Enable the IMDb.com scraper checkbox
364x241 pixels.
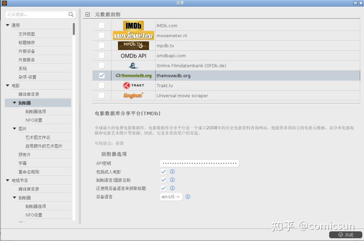click(101, 25)
